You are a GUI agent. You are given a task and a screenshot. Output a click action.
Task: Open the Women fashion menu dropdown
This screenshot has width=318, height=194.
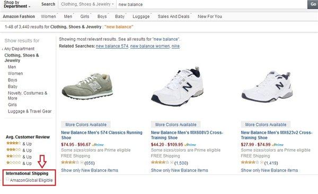(48, 16)
